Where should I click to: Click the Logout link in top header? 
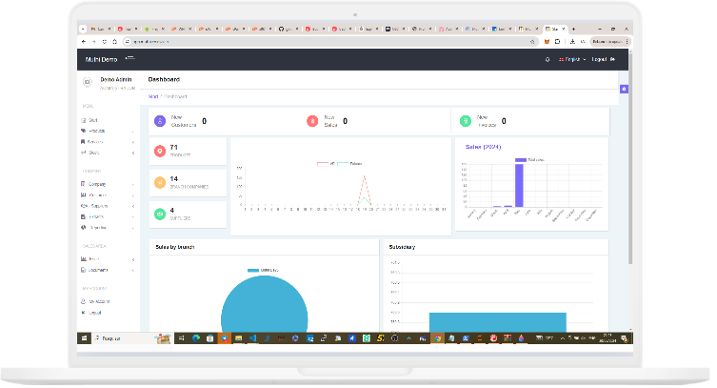603,60
